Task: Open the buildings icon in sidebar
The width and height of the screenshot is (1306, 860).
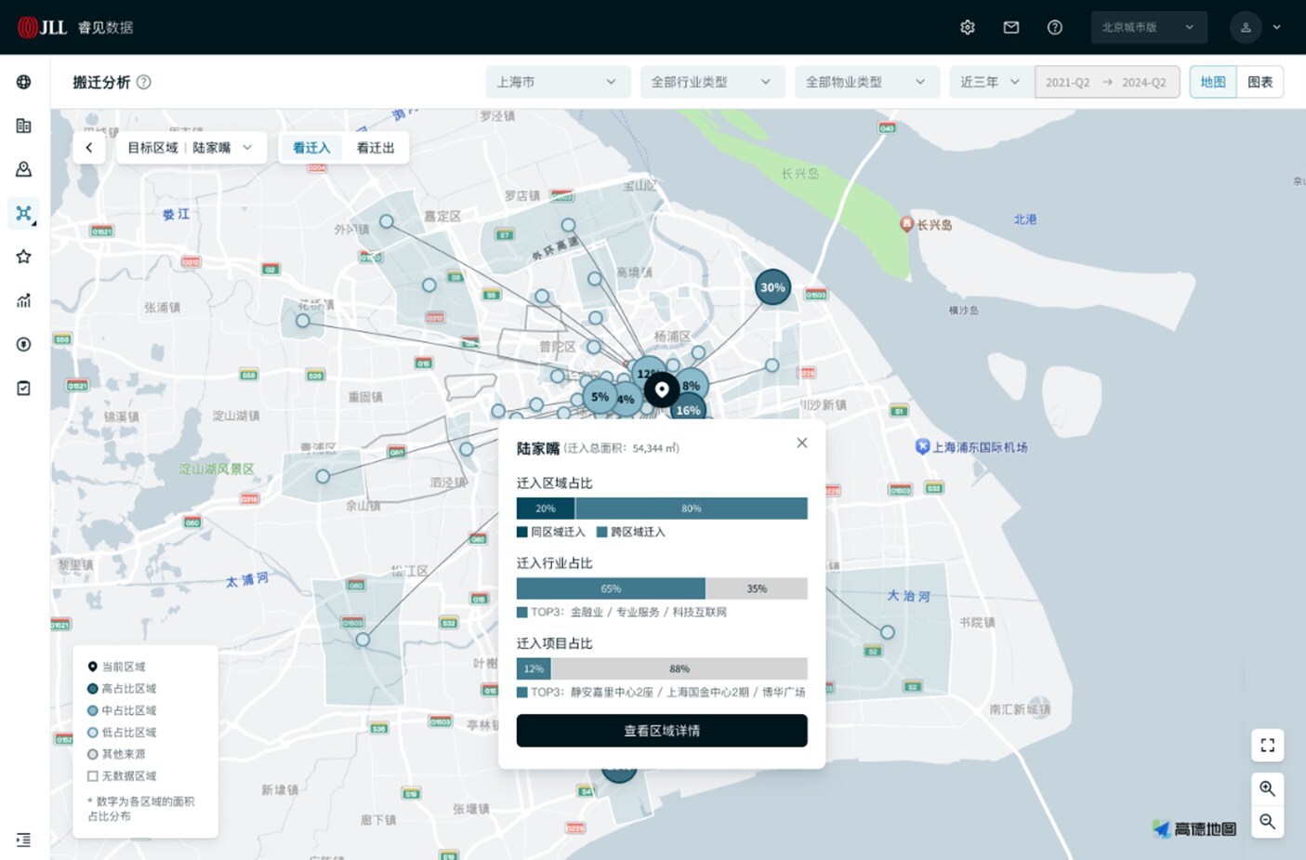Action: coord(24,126)
